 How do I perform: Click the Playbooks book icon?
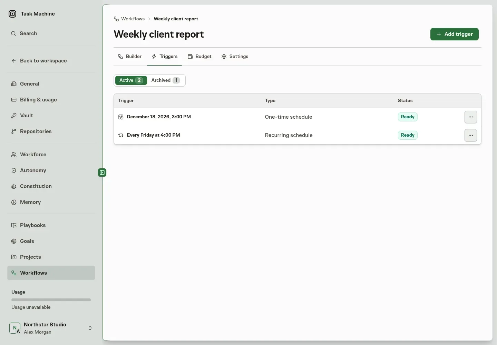(14, 225)
